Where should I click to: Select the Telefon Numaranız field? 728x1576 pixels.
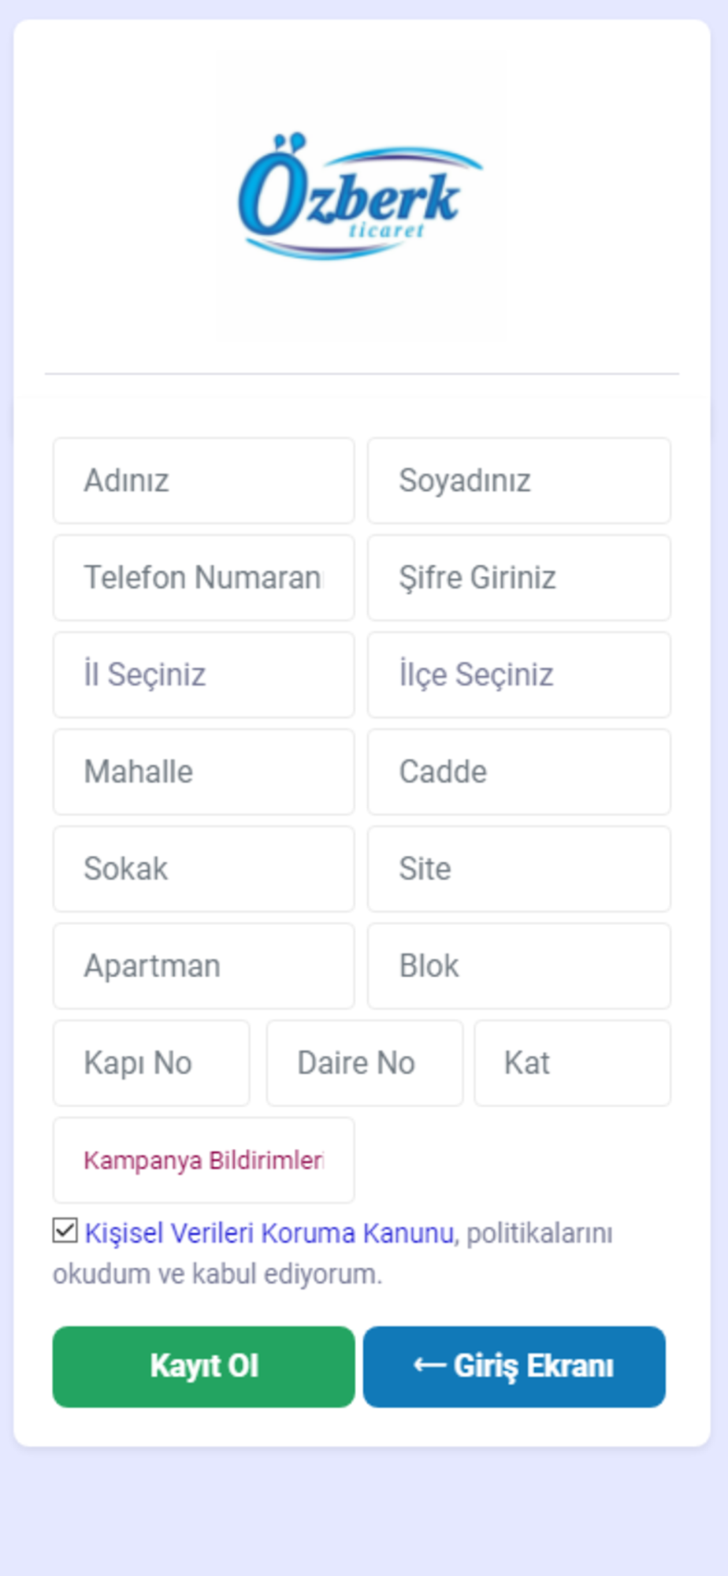tap(203, 578)
